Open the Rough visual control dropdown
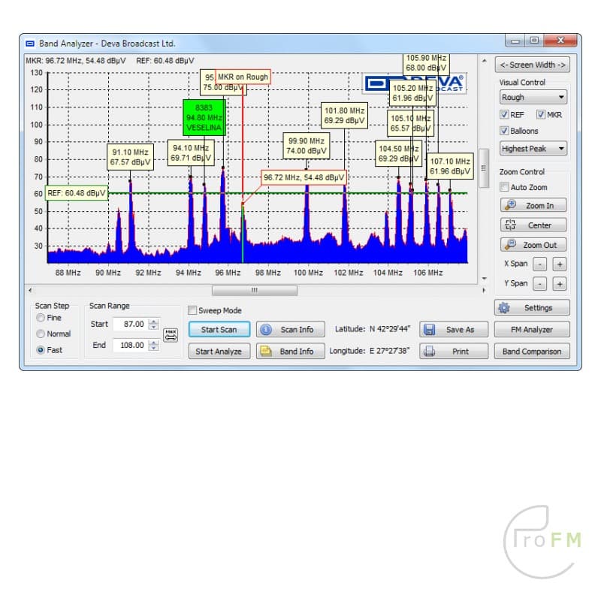601x601 pixels. pos(533,97)
